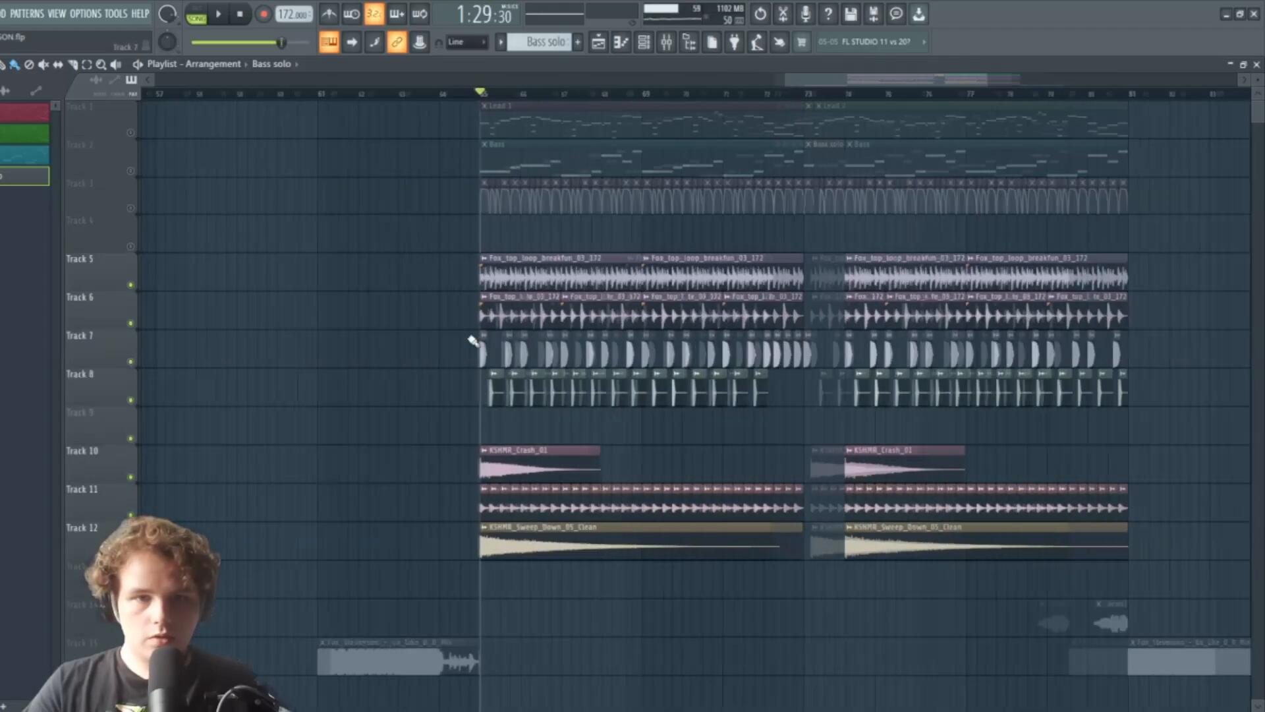The image size is (1265, 712).
Task: Open the Line snap dropdown
Action: pos(466,42)
